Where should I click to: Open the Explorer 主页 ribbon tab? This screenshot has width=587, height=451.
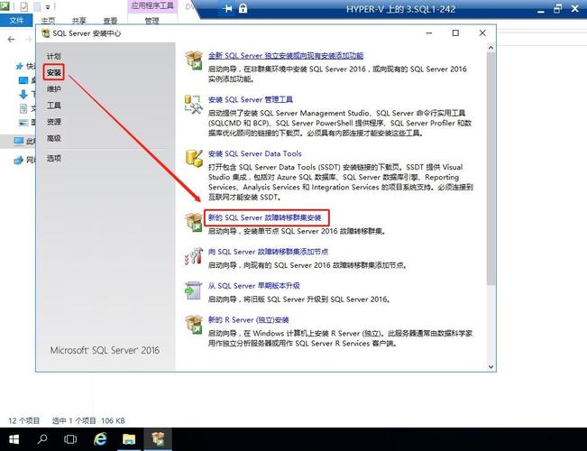click(48, 21)
